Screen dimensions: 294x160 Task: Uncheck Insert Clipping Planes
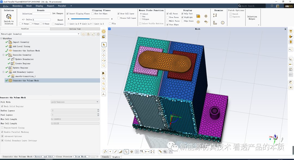coord(68,14)
